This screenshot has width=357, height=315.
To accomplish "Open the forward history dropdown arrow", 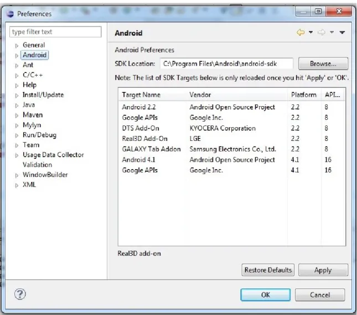I will [x=332, y=33].
